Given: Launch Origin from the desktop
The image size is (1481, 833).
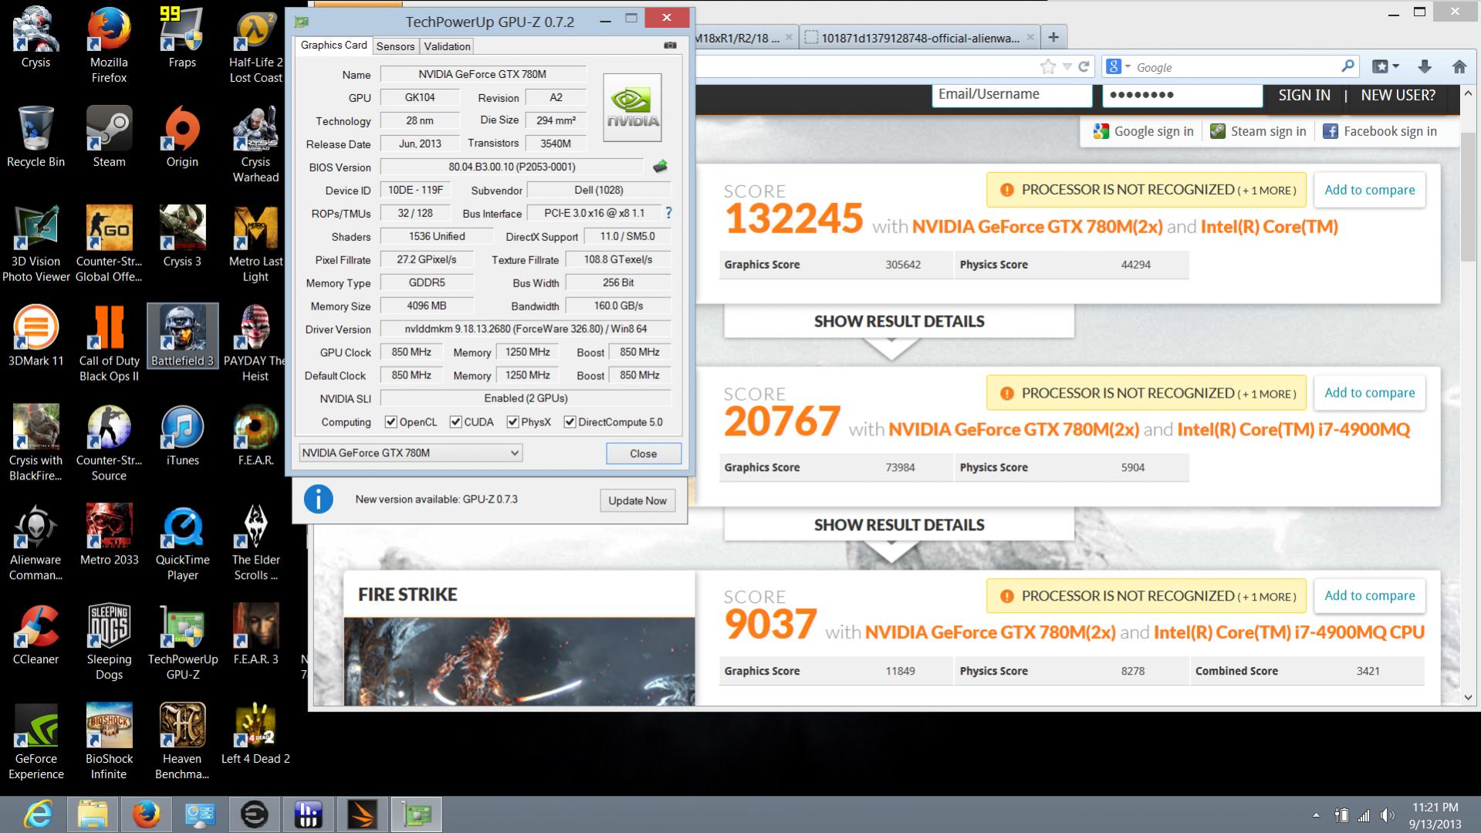Looking at the screenshot, I should 182,137.
